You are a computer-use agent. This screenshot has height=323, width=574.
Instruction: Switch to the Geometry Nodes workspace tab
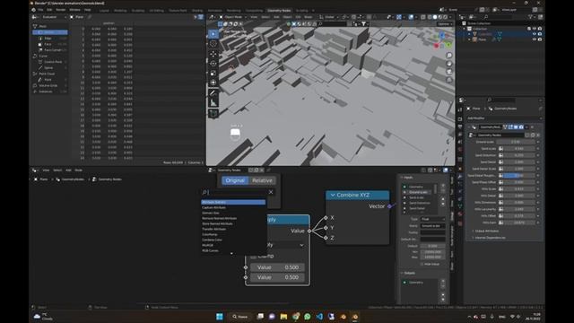tap(279, 11)
